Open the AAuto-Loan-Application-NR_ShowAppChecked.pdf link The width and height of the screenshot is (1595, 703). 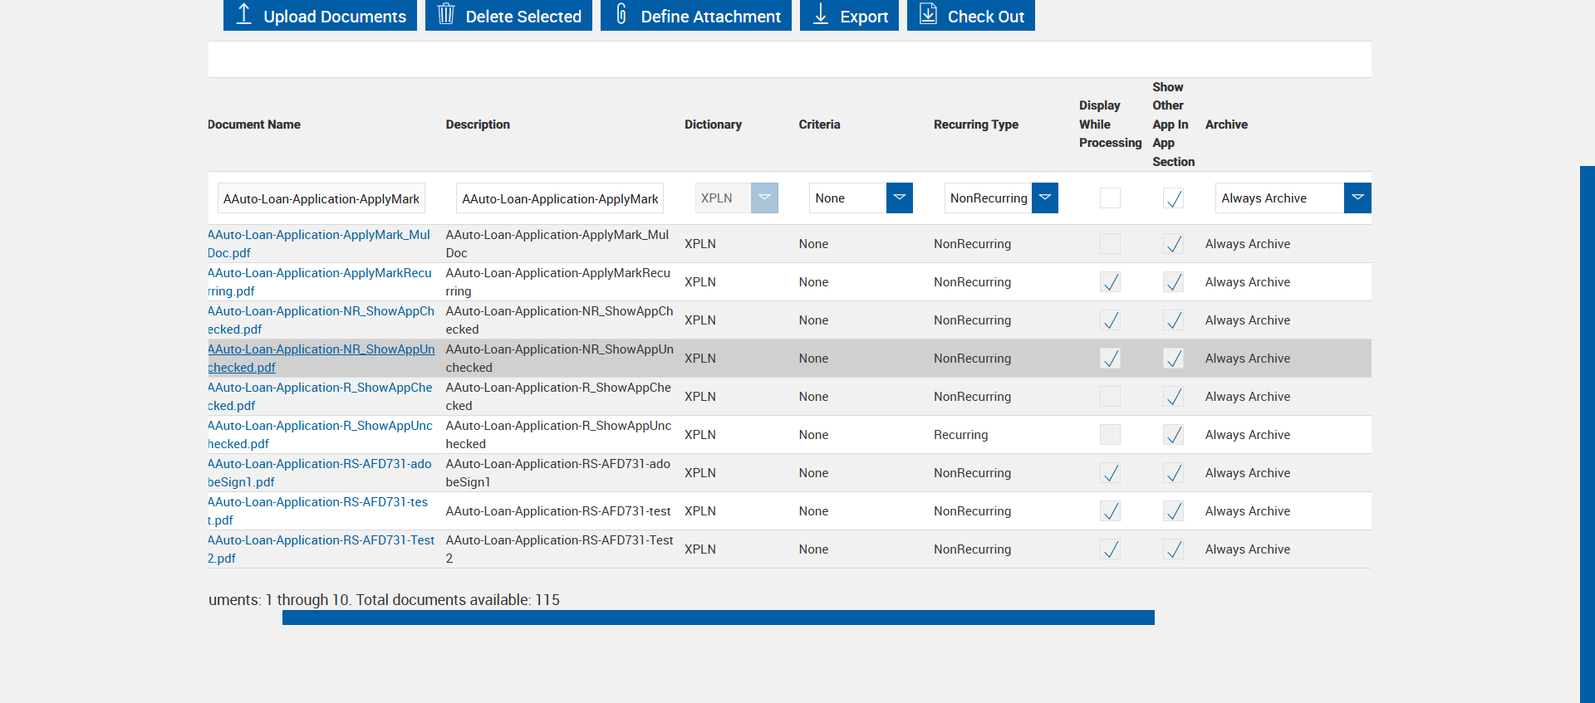click(321, 320)
